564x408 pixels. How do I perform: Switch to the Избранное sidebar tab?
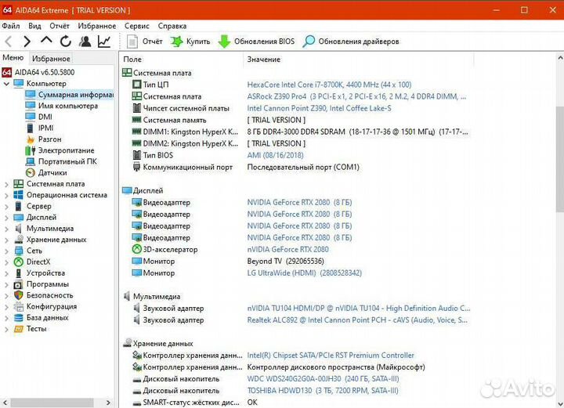coord(51,58)
